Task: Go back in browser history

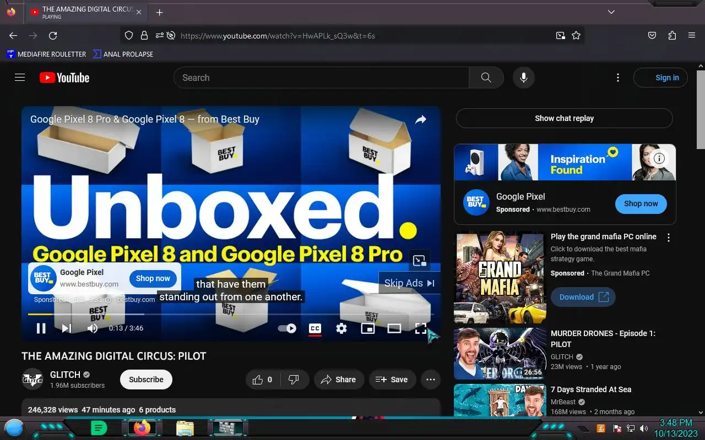Action: click(x=13, y=36)
